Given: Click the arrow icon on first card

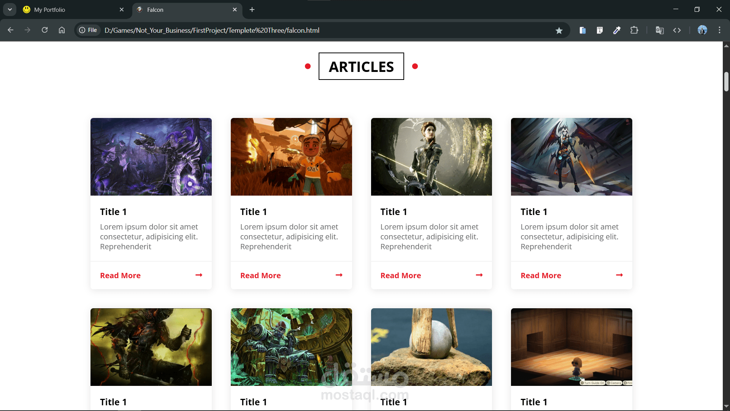Looking at the screenshot, I should point(199,275).
